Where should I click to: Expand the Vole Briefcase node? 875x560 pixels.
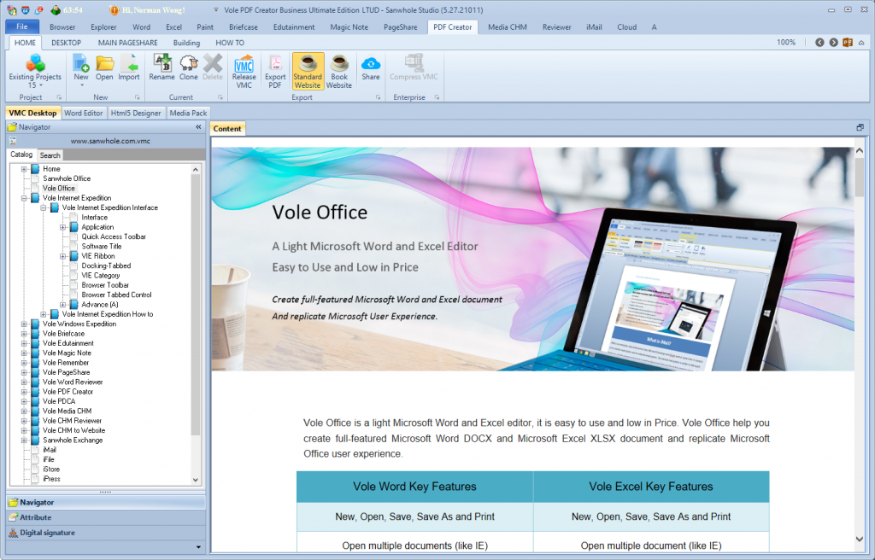[24, 334]
